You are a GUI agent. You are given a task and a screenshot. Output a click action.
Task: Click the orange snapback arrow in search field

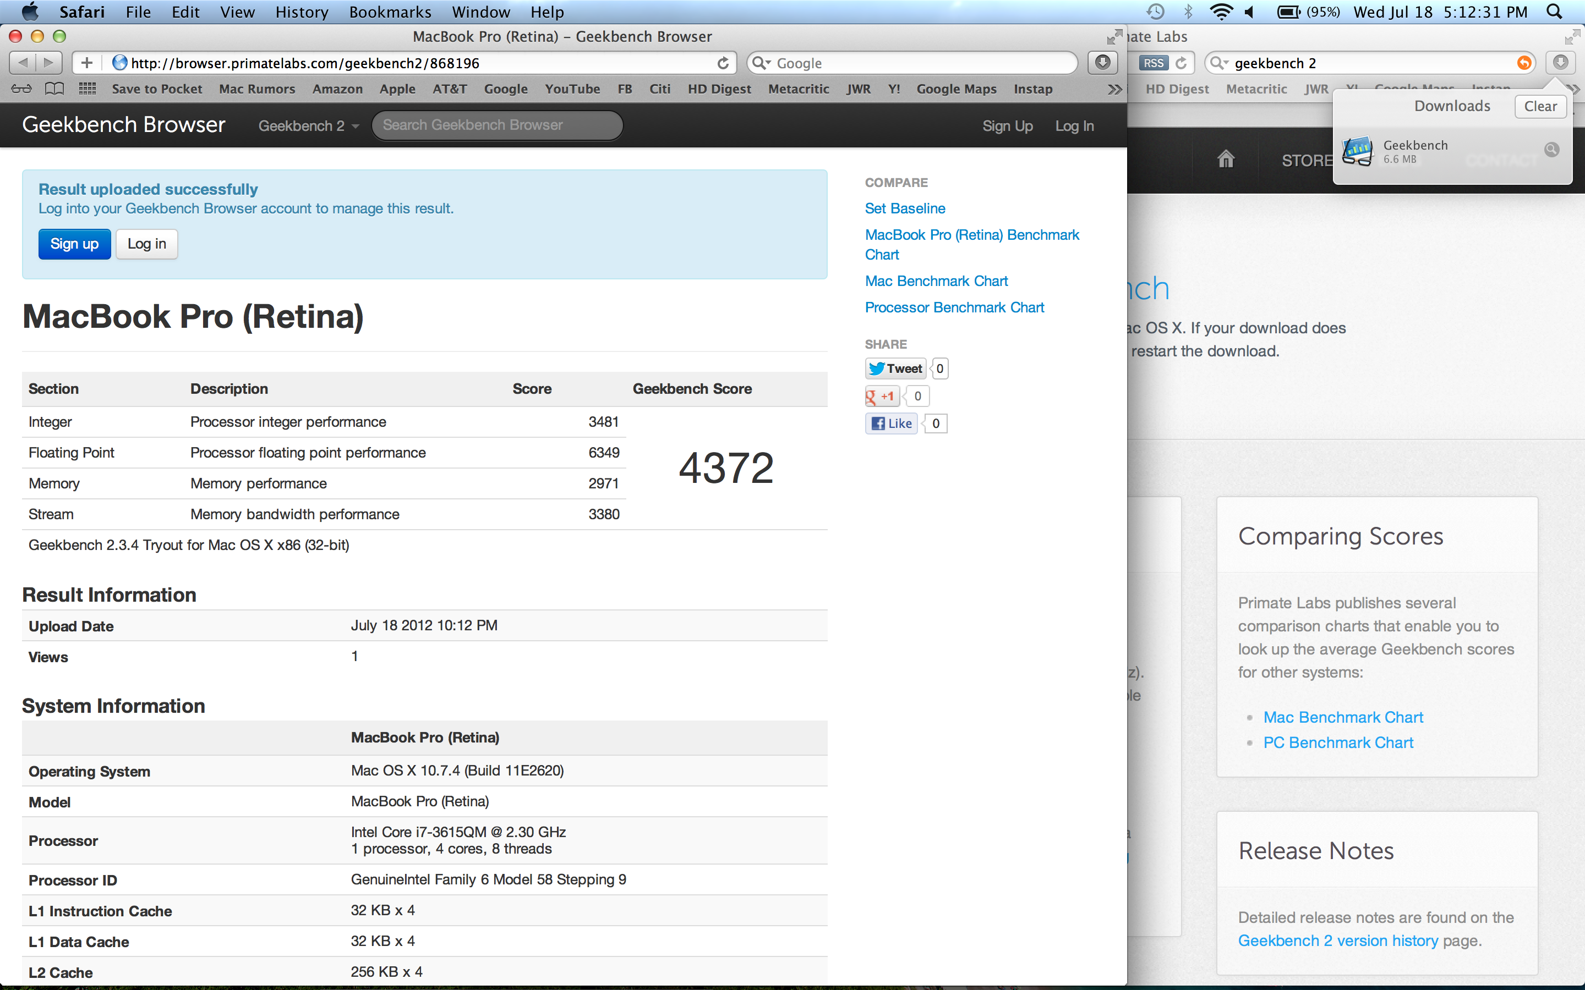tap(1524, 63)
